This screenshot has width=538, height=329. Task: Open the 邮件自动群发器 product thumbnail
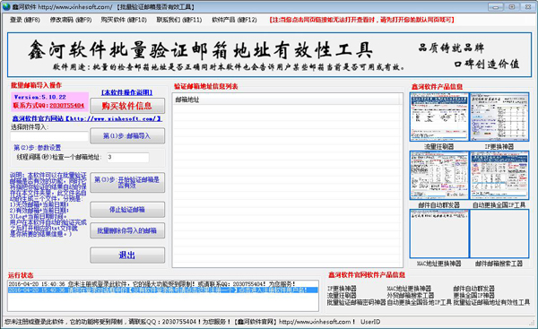coord(438,176)
